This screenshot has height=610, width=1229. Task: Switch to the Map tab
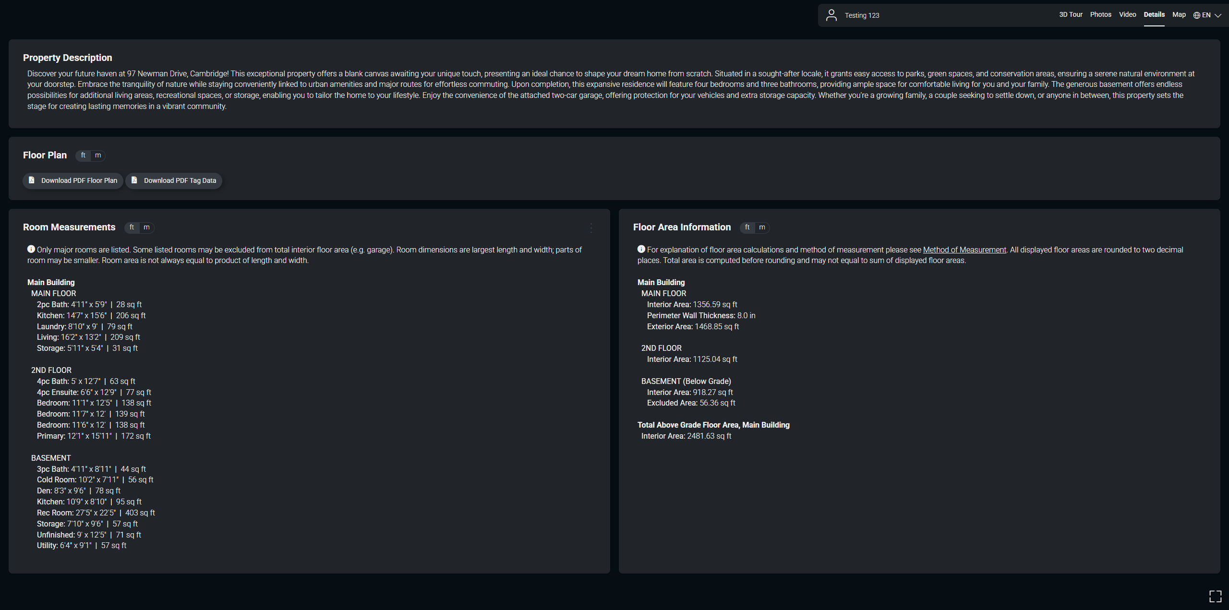point(1179,15)
